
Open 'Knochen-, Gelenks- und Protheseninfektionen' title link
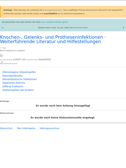(x=51, y=37)
